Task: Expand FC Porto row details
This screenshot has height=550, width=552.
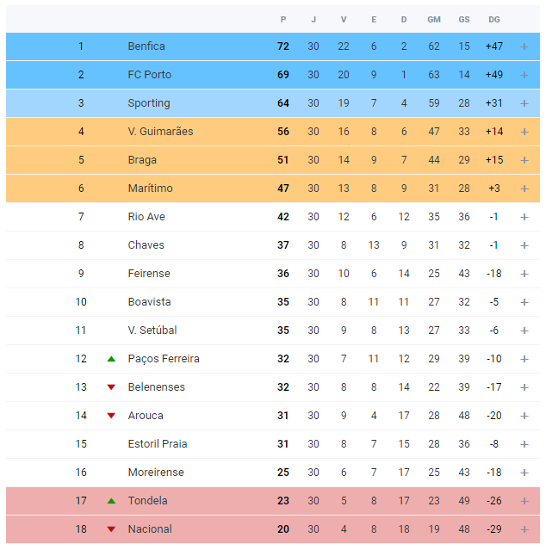Action: pos(524,75)
